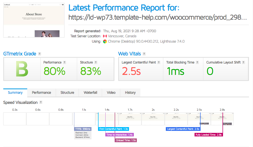Click help icon beside Structure score
The image size is (253, 147).
[96, 62]
